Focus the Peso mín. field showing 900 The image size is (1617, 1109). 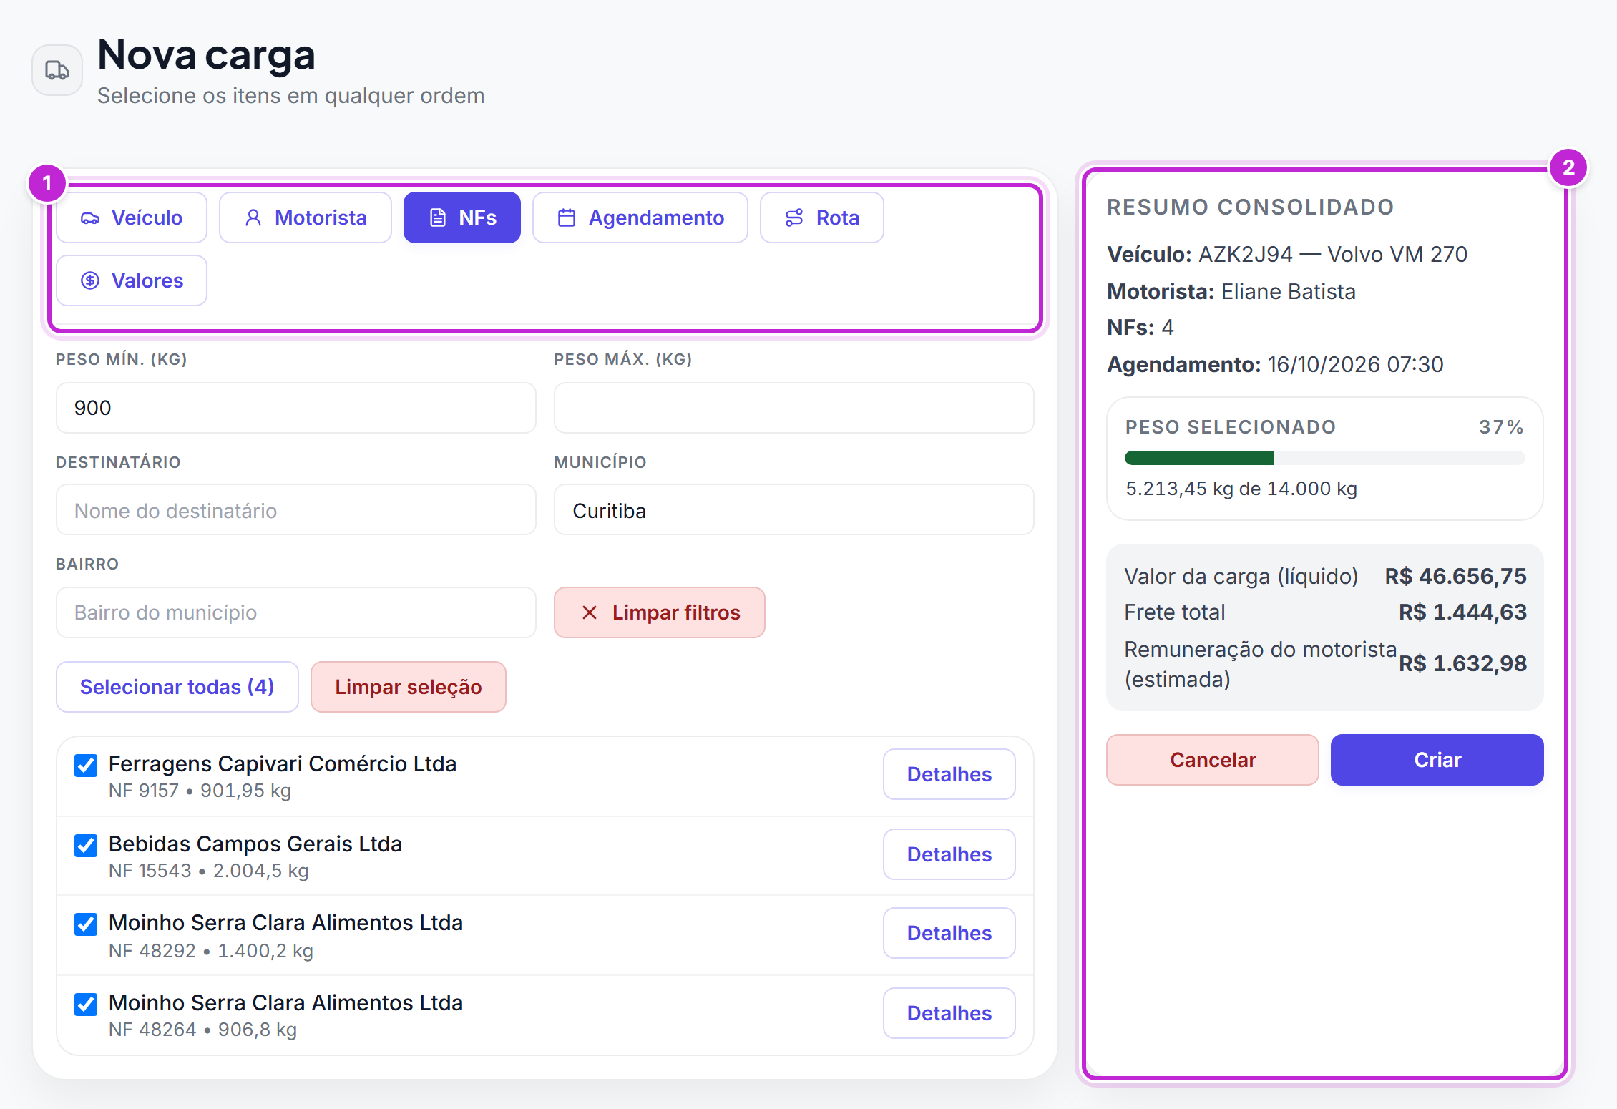coord(296,408)
